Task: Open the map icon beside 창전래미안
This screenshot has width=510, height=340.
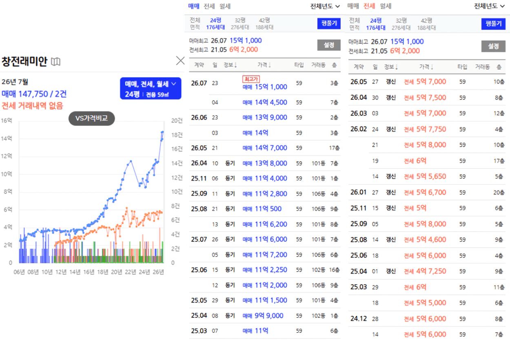Action: pos(55,62)
